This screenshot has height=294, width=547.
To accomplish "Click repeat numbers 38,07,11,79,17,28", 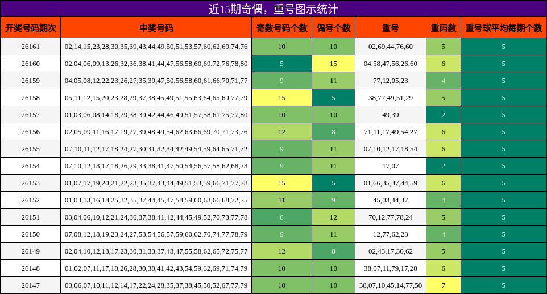I will (391, 268).
